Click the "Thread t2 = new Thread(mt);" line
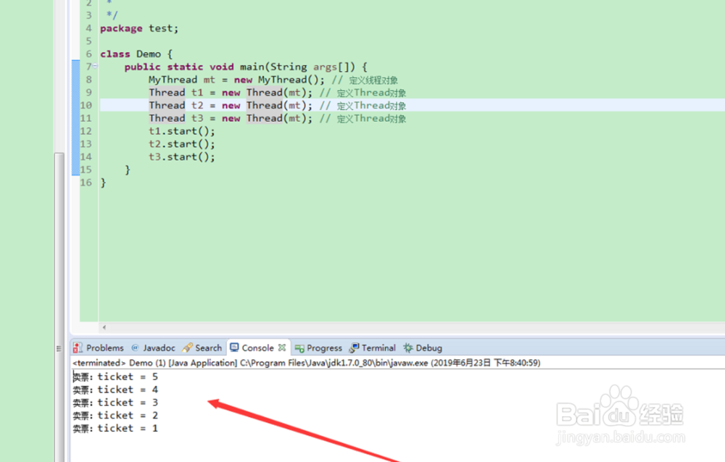 [x=231, y=105]
